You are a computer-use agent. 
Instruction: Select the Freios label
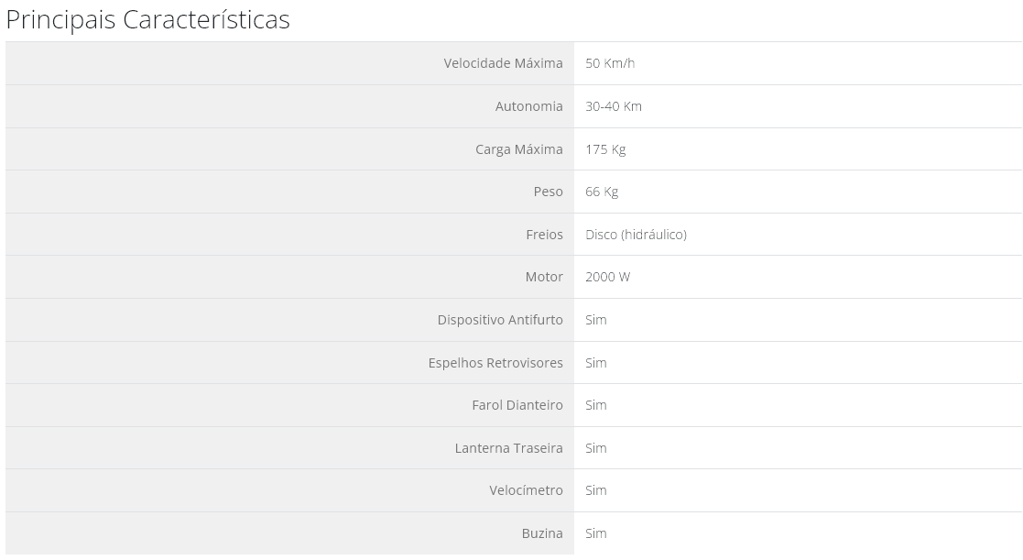[x=544, y=235]
